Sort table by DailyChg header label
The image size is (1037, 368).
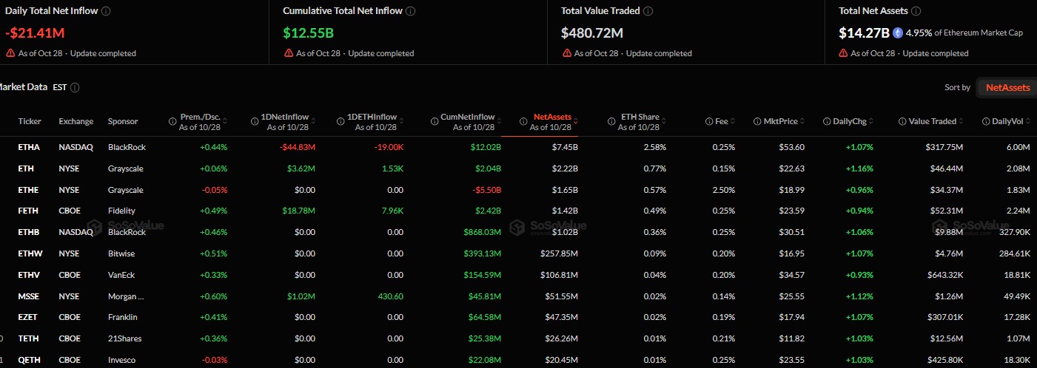(851, 121)
